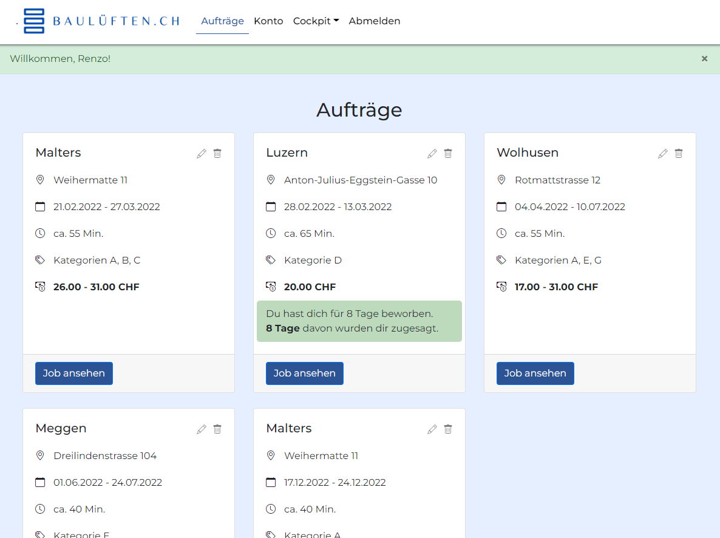This screenshot has width=720, height=538.
Task: Delete the Luzern job via trash icon
Action: coord(448,154)
